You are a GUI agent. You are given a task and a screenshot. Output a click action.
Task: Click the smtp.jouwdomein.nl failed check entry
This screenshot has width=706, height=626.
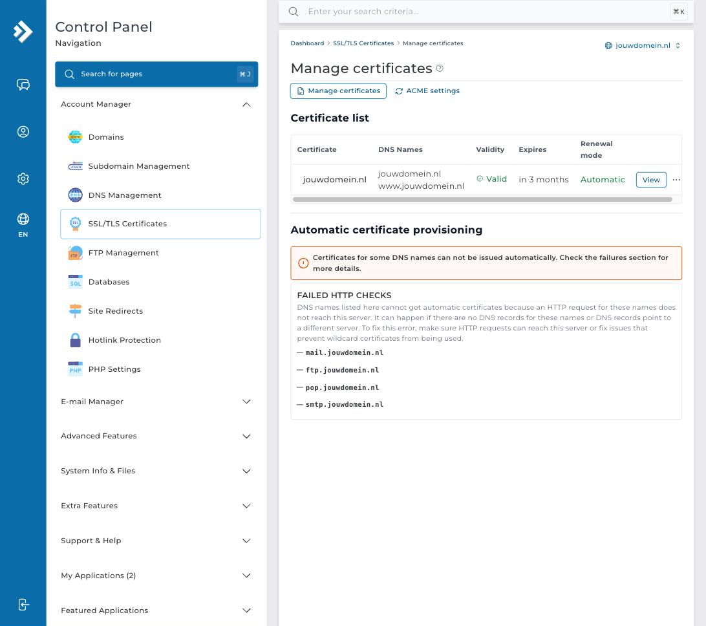[x=344, y=404]
